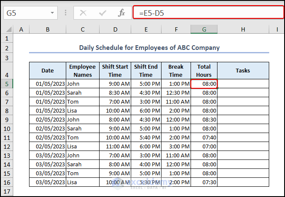Select the Tasks header cell
This screenshot has width=285, height=197.
tap(243, 70)
